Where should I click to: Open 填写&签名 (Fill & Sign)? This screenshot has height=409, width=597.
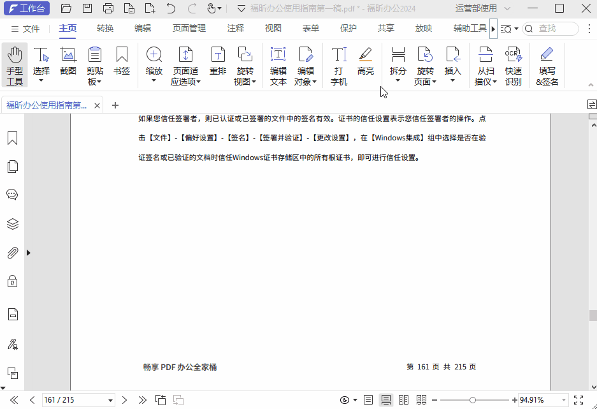coord(547,64)
